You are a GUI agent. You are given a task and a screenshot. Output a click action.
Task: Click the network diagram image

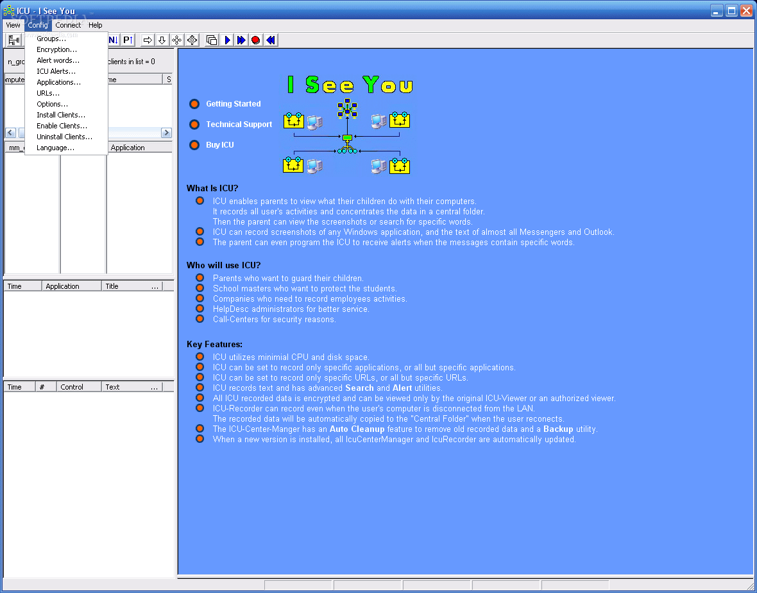pos(346,135)
